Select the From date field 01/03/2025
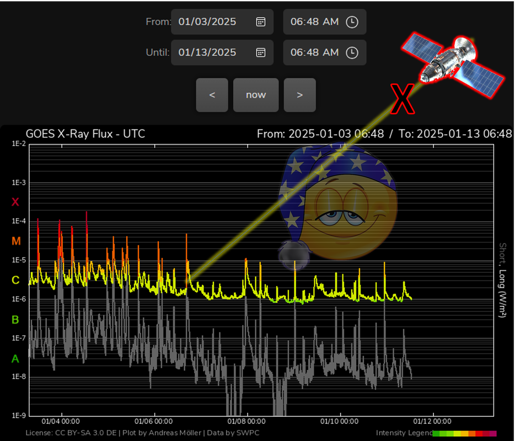This screenshot has height=441, width=515. pos(222,21)
